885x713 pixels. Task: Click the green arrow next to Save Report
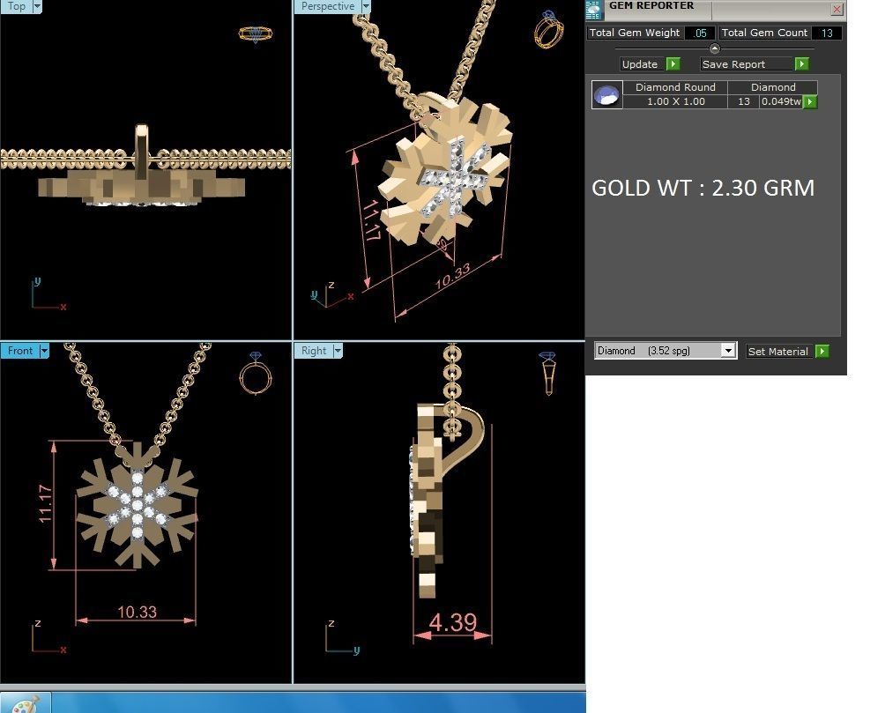pyautogui.click(x=802, y=63)
